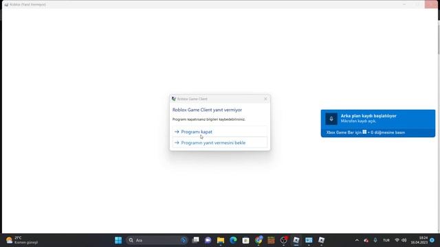Open the volume speaker tray icon
Image resolution: width=440 pixels, height=247 pixels.
(404, 240)
